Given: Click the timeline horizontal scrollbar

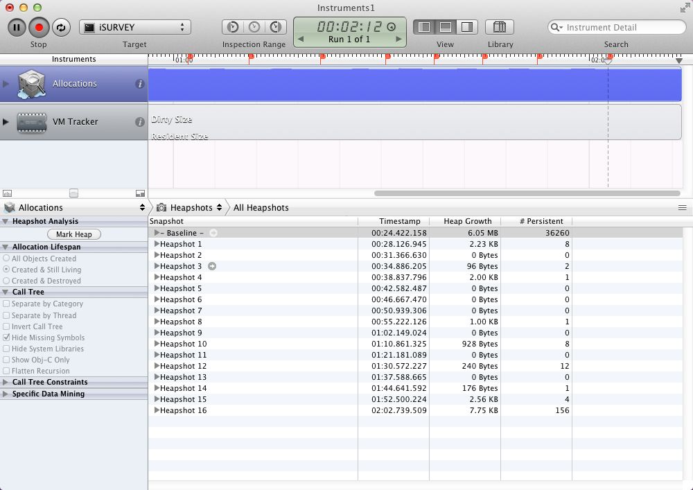Looking at the screenshot, I should click(x=527, y=193).
